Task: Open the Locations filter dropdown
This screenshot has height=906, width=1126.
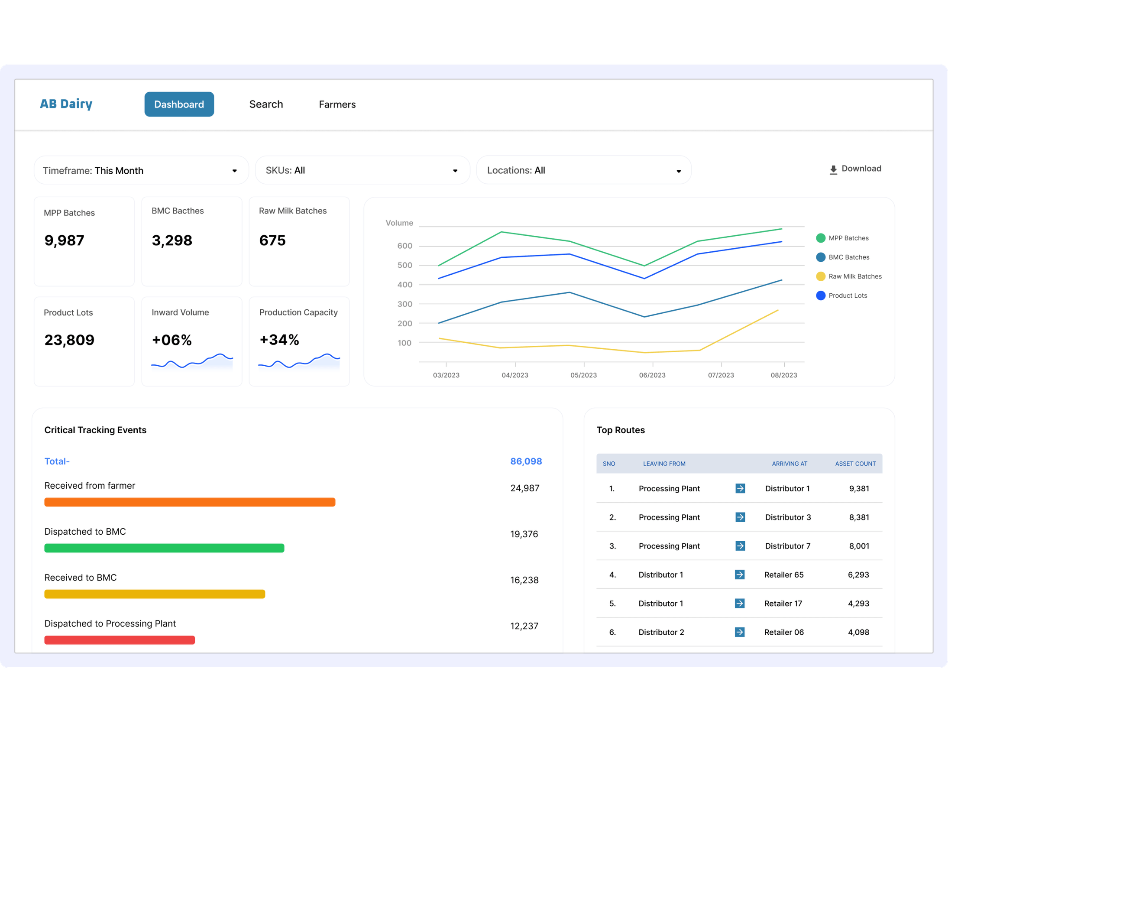Action: 583,170
